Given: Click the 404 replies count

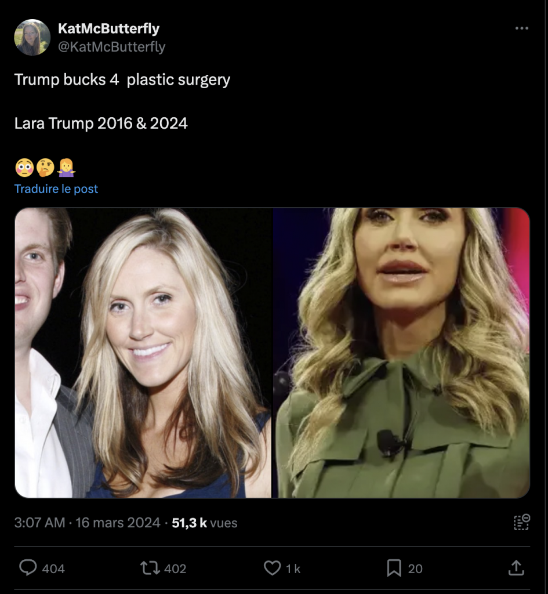Looking at the screenshot, I should pos(53,568).
